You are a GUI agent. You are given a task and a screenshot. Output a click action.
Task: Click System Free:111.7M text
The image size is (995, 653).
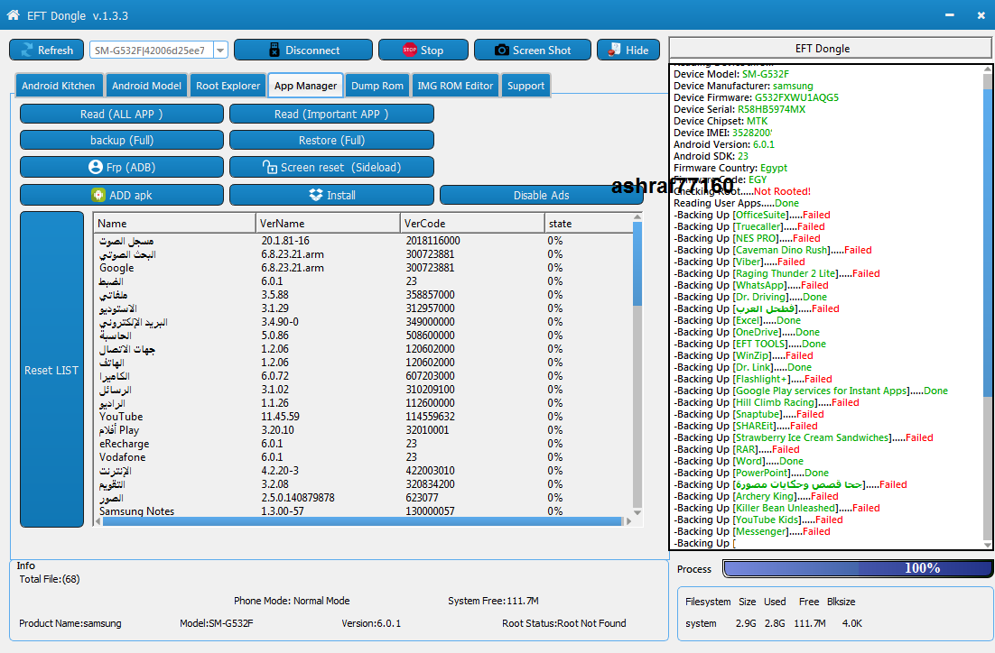[x=493, y=601]
